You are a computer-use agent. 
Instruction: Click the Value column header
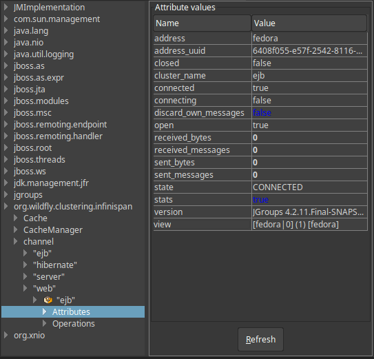(309, 23)
